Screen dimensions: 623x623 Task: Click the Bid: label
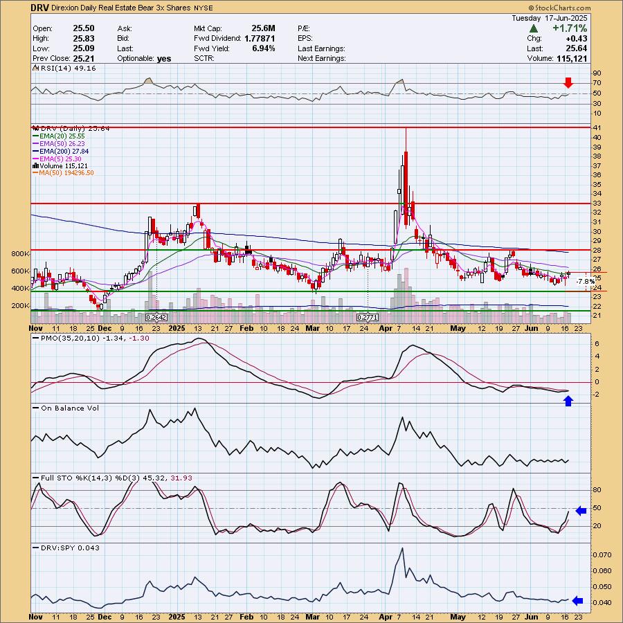tap(123, 39)
